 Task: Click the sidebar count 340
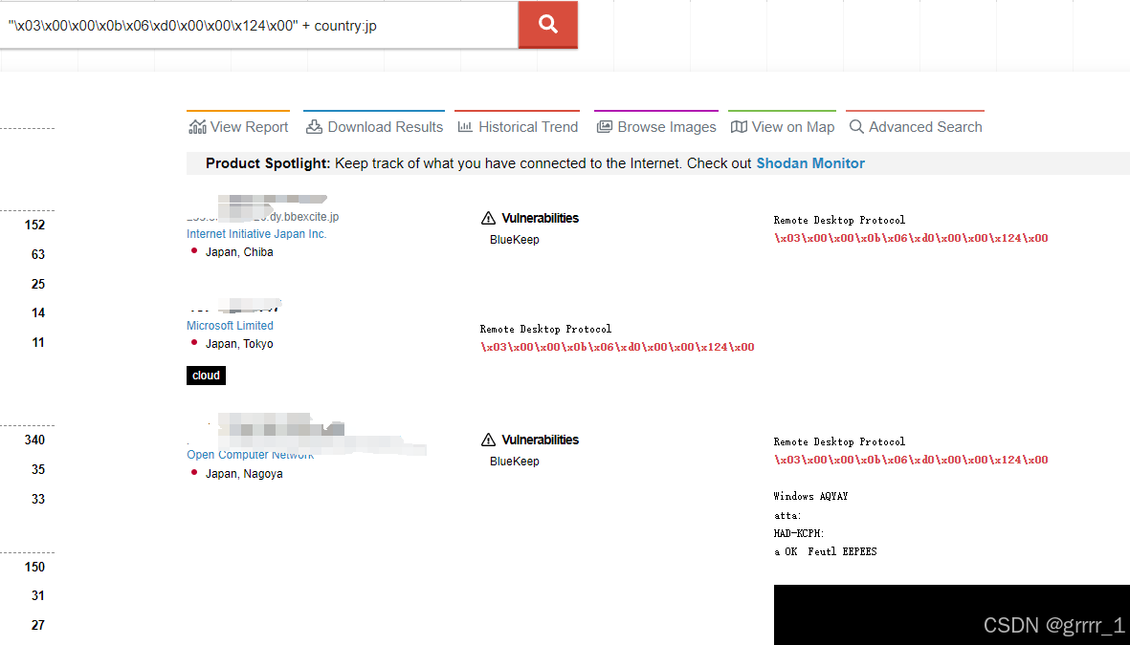34,440
